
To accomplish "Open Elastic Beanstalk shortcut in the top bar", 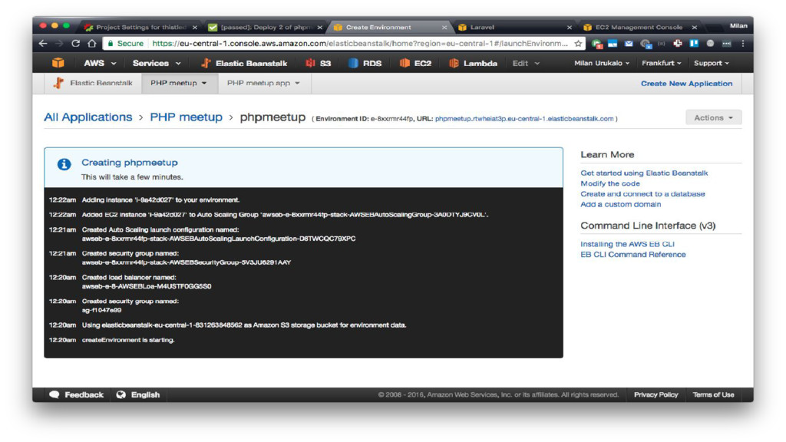I will point(244,63).
